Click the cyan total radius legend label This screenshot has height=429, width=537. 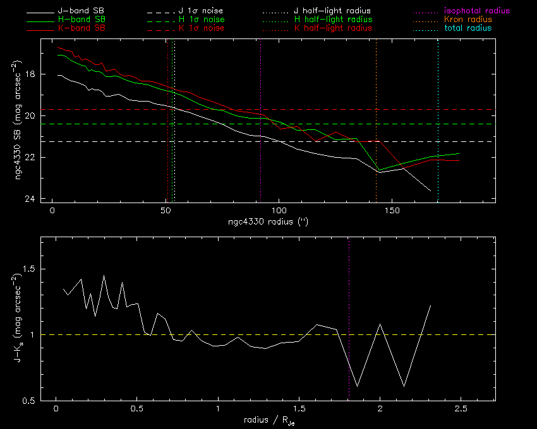tap(468, 28)
